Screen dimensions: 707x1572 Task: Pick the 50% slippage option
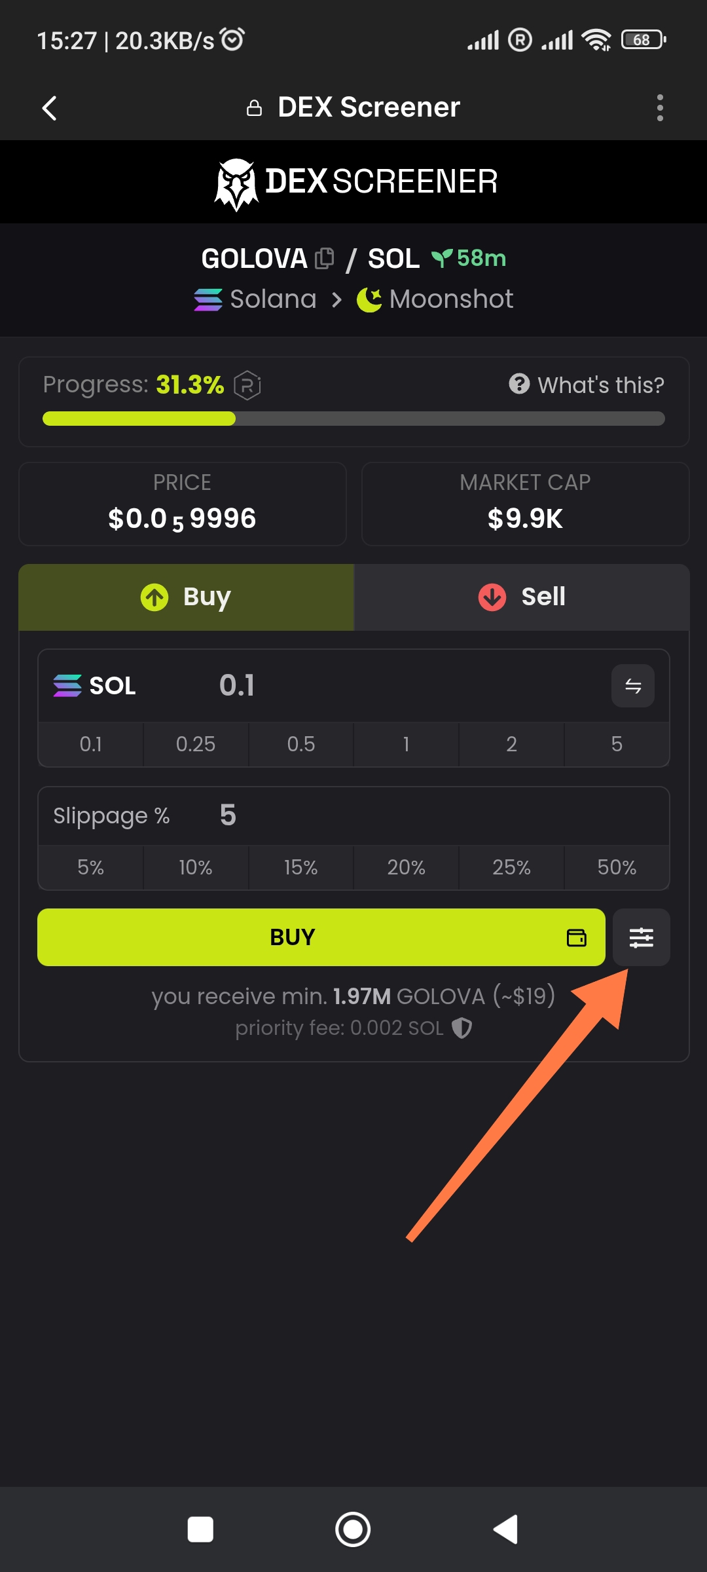point(616,867)
